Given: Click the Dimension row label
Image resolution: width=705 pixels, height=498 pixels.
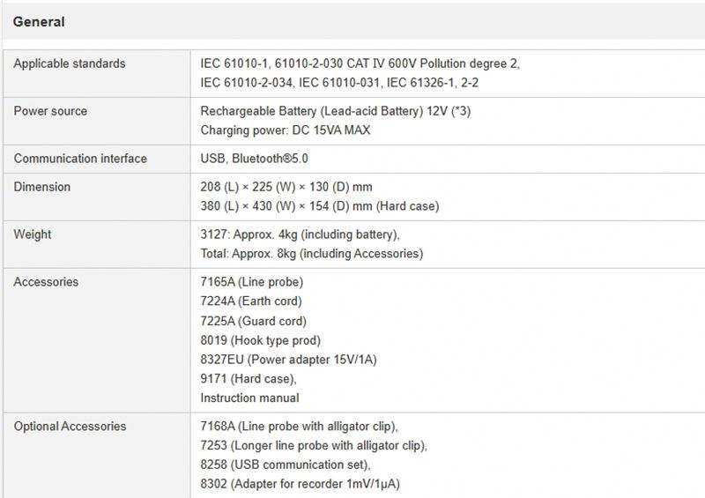Looking at the screenshot, I should click(42, 187).
